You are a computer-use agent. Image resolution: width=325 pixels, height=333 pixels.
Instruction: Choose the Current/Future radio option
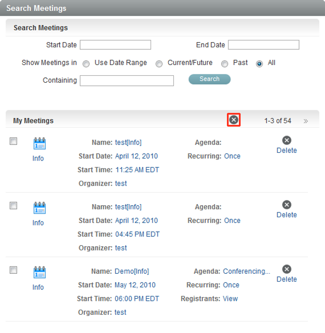[x=159, y=63]
